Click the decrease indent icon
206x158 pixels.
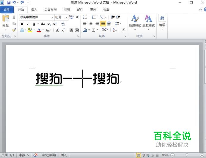click(113, 17)
